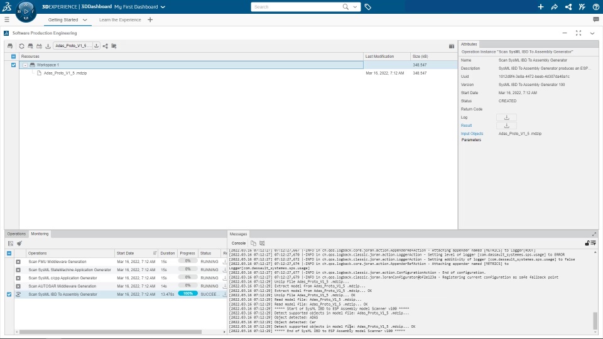Uncheck Scan SysML IBD To Assembly Generator checkbox
The height and width of the screenshot is (339, 603).
click(x=9, y=294)
